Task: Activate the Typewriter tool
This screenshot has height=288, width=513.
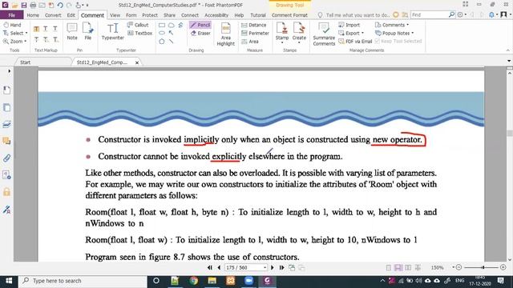Action: 112,31
